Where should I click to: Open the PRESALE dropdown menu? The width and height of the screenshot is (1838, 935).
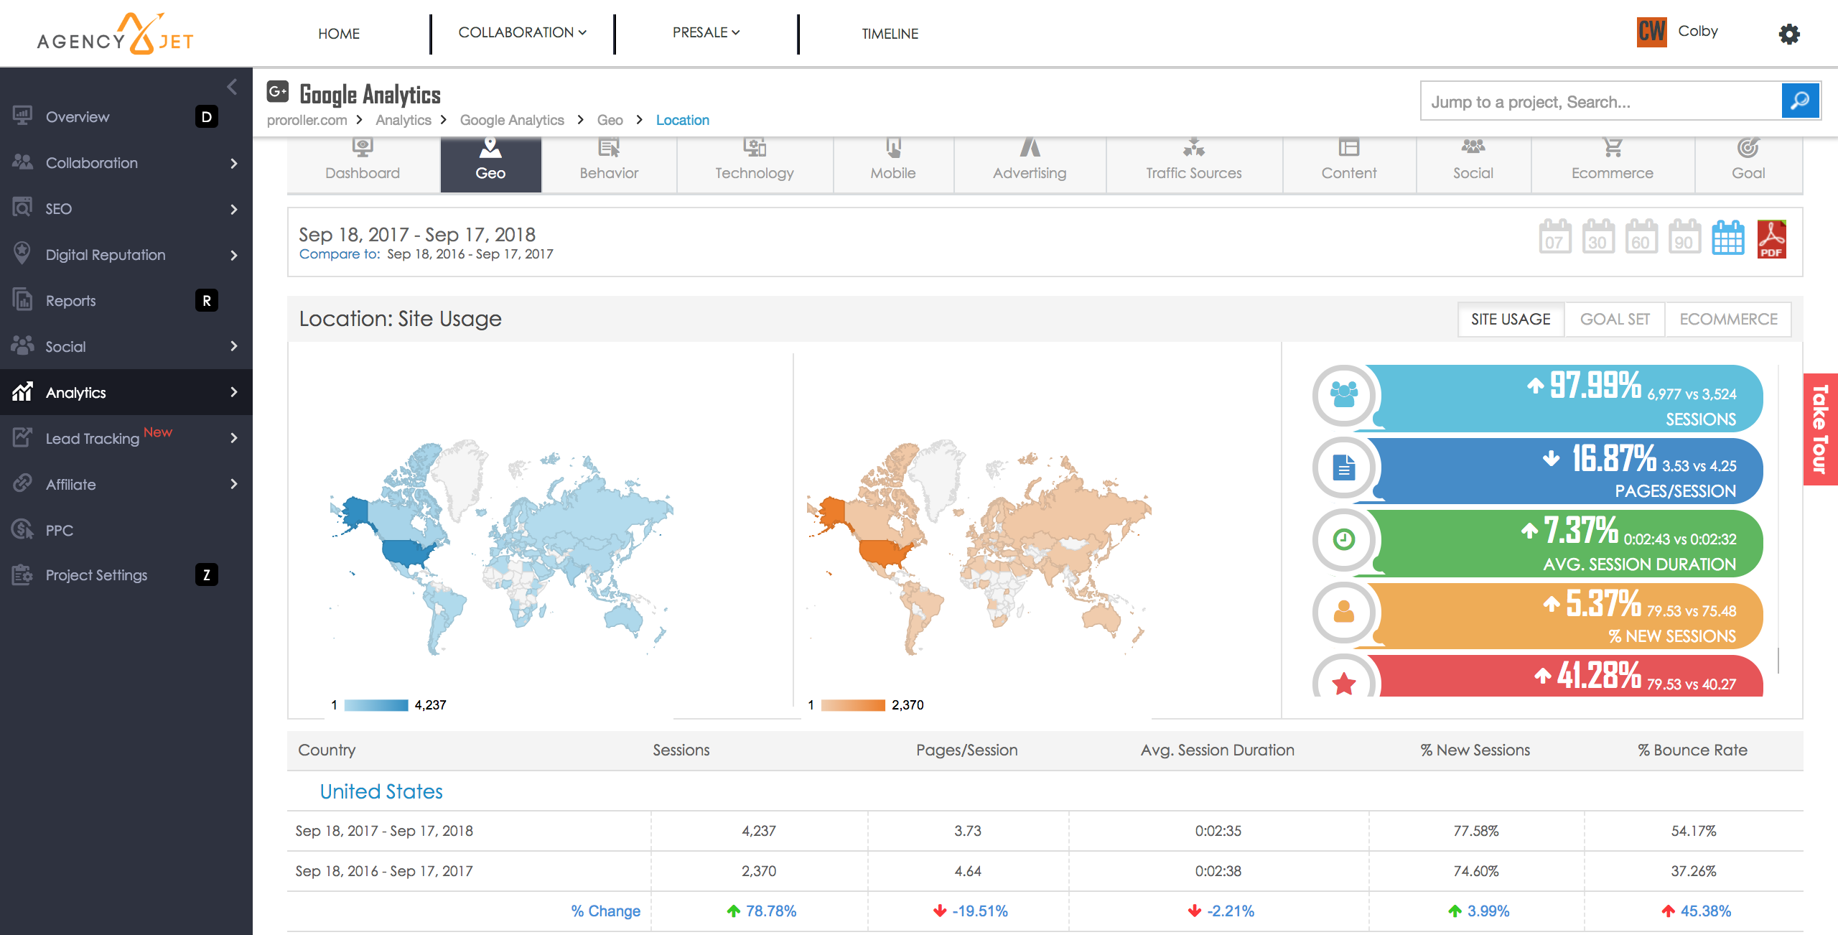pos(706,33)
